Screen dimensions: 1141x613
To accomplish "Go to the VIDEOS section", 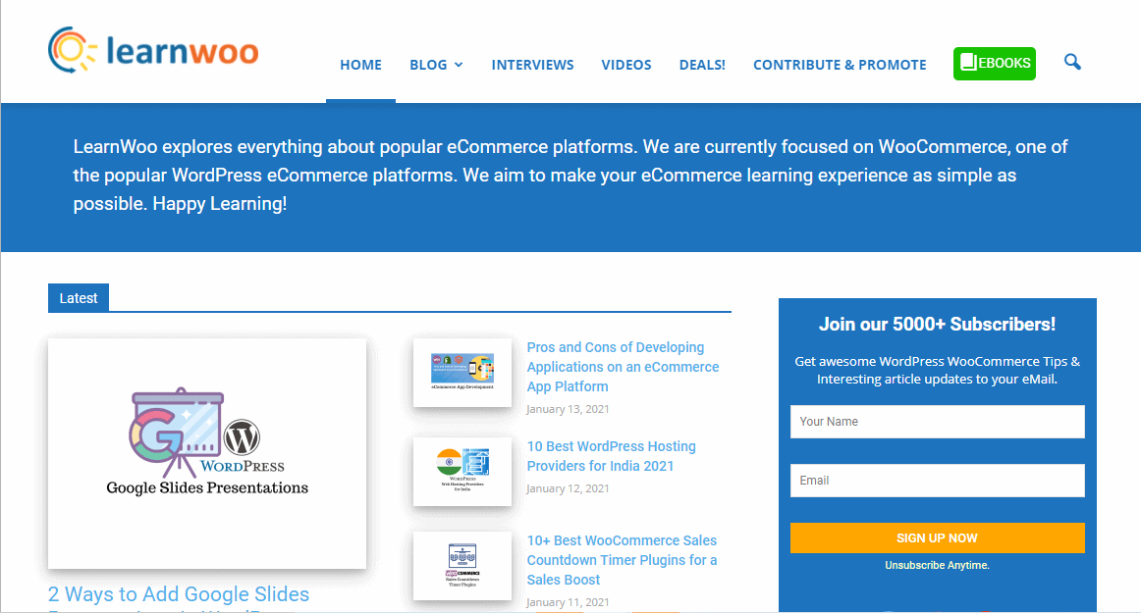I will point(626,65).
